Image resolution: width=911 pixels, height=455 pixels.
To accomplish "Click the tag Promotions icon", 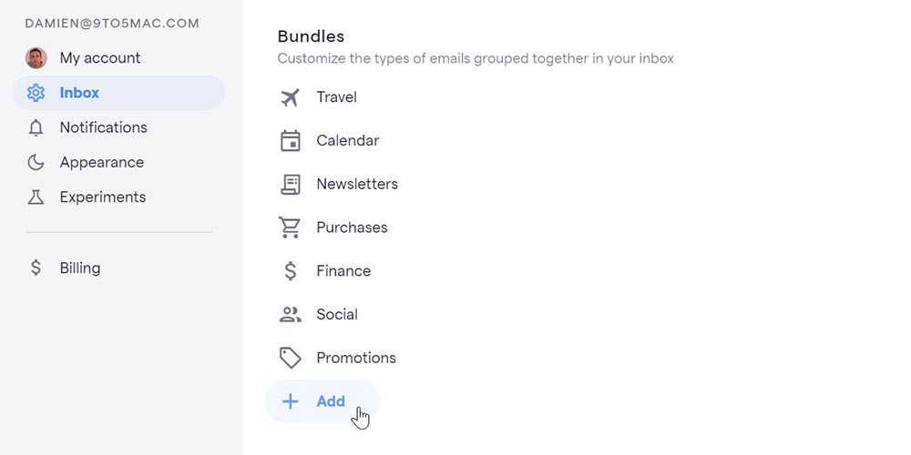I will 291,359.
